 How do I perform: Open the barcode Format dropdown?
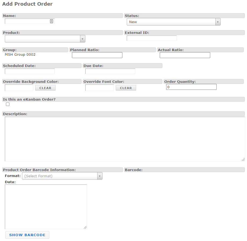(x=62, y=176)
